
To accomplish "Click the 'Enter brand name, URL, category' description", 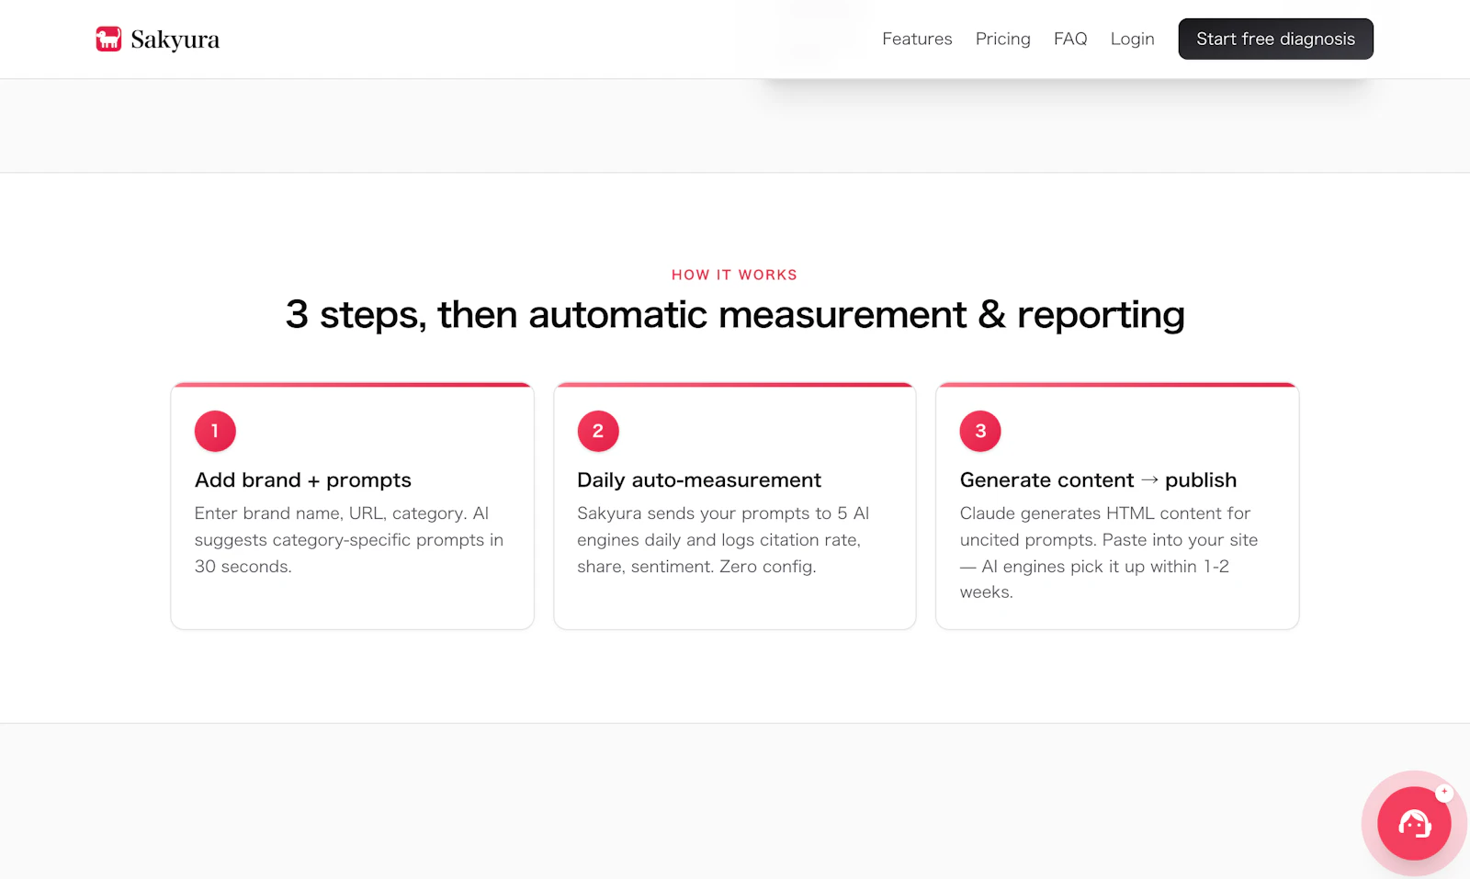I will coord(349,540).
